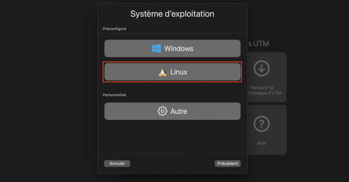Click the Préconfiguré section label
349x182 pixels.
(x=115, y=29)
